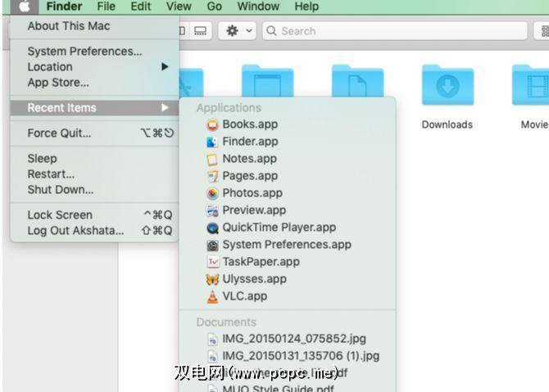Choose Lock Screen
549x392 pixels.
[x=94, y=214]
